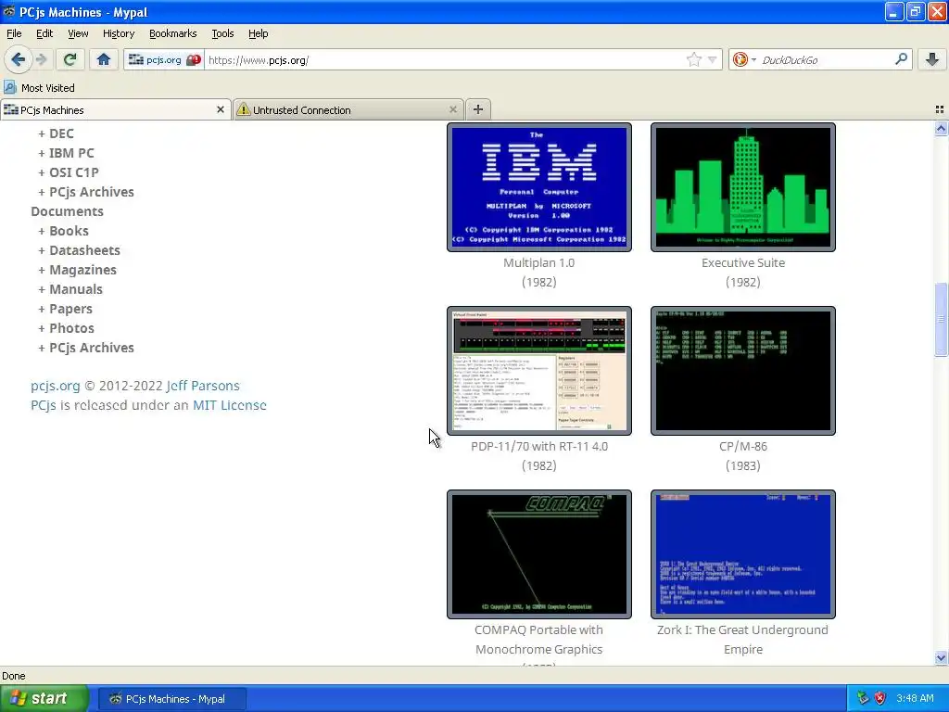Screen dimensions: 949x712
Task: Reload the page with the refresh icon
Action: 70,59
